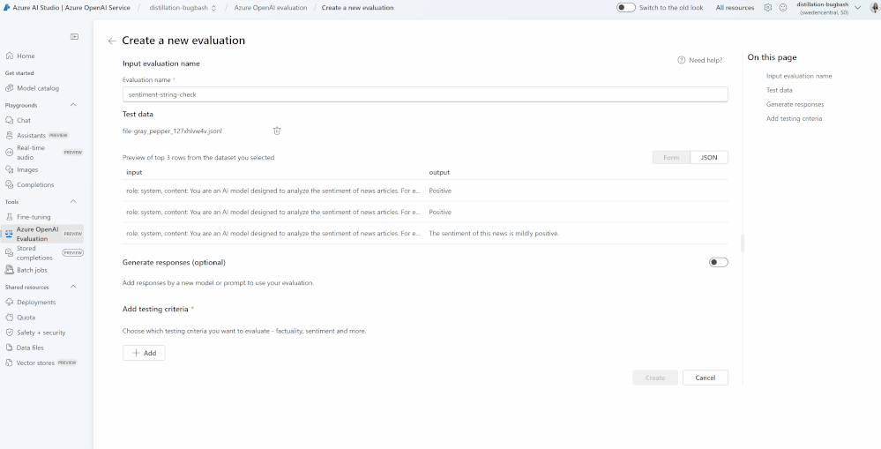Open the Assistants icon

[9, 136]
